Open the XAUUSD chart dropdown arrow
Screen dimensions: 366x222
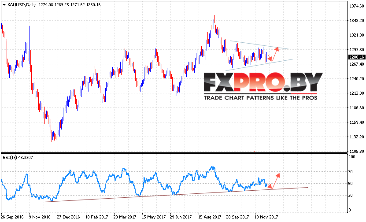coord(4,5)
